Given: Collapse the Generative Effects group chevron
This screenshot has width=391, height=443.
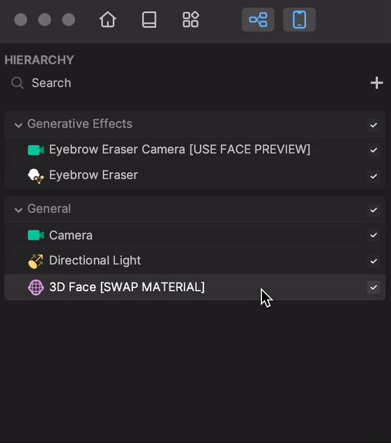Looking at the screenshot, I should [x=18, y=125].
